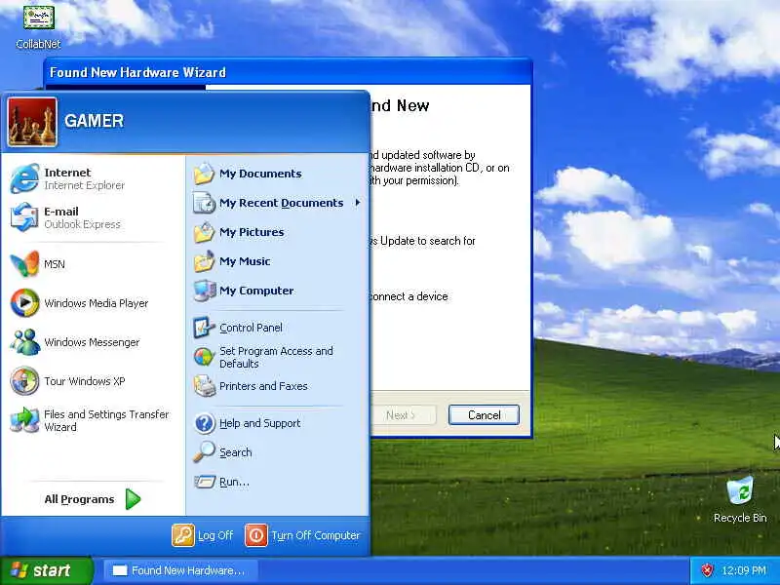Click Log Off text label
This screenshot has width=780, height=585.
[x=215, y=535]
